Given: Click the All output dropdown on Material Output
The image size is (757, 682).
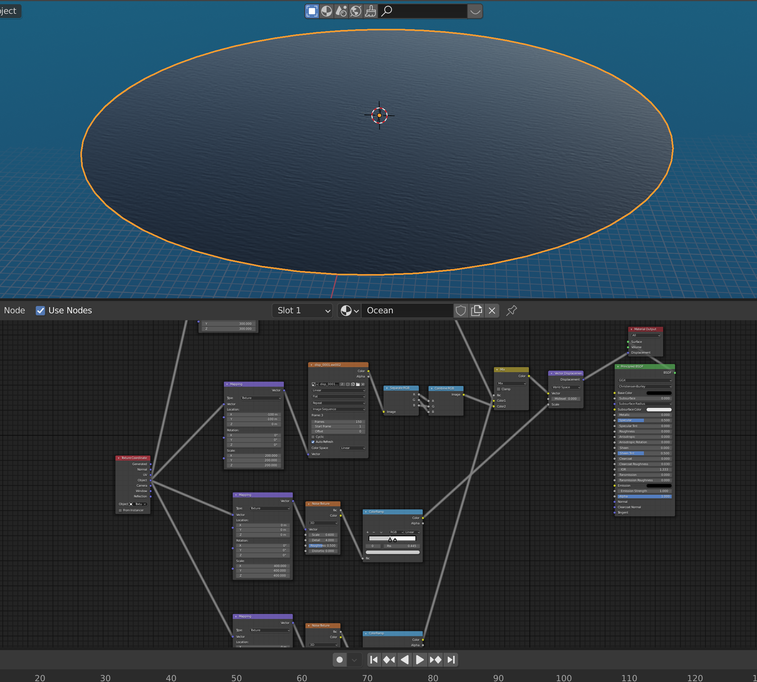Looking at the screenshot, I should point(645,335).
